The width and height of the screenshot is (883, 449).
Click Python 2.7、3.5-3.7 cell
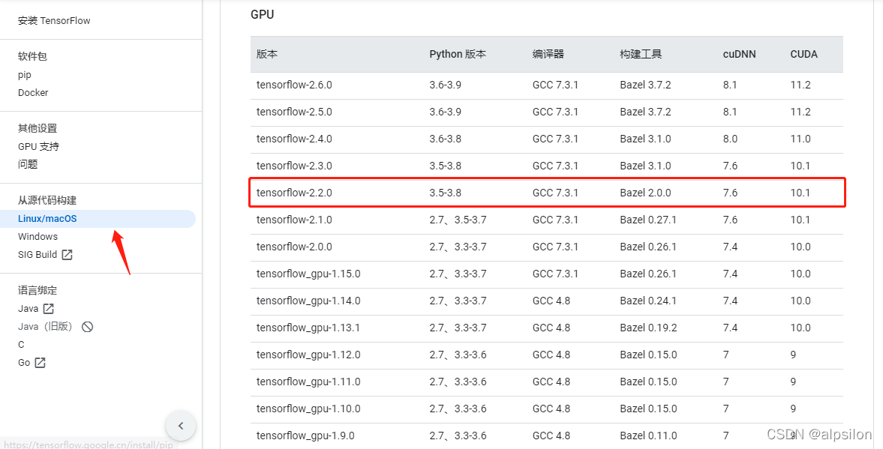tap(458, 220)
